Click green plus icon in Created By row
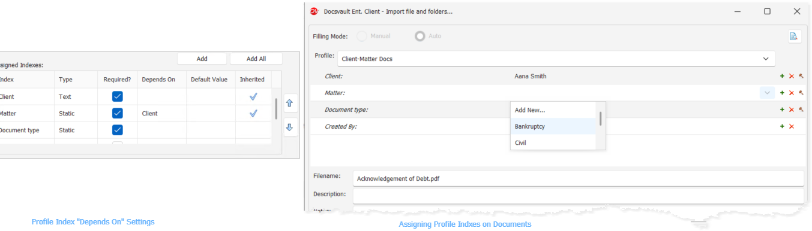Screen dimensions: 812x231 [x=782, y=126]
